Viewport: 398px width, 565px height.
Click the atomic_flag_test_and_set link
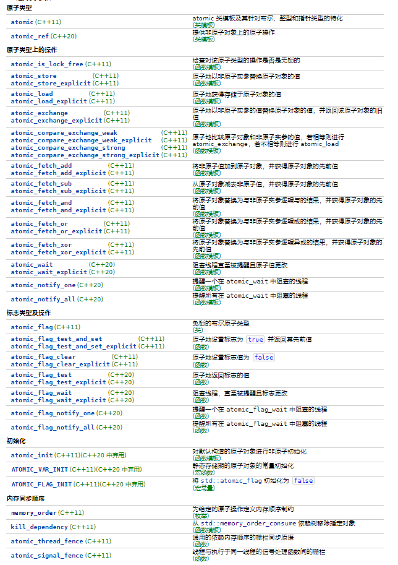[x=56, y=339]
